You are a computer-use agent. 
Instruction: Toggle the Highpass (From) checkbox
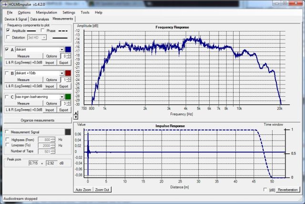click(x=8, y=140)
